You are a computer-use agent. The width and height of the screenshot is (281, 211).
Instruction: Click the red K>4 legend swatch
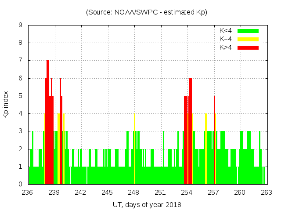point(248,47)
